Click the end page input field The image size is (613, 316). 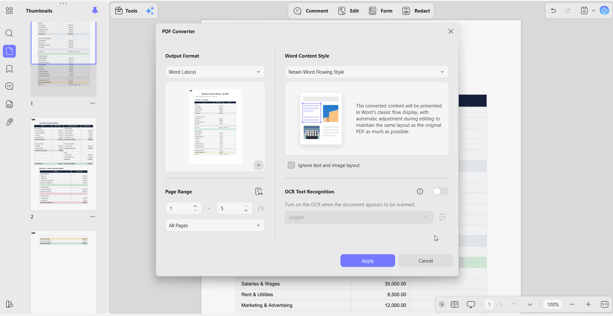[x=231, y=208]
